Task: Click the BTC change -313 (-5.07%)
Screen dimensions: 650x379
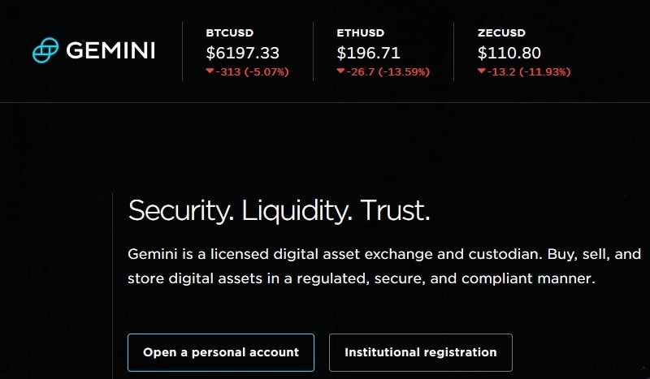Action: pyautogui.click(x=252, y=71)
